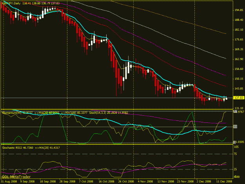
Task: Click the 11 Dec 2008 date label
Action: [224, 182]
